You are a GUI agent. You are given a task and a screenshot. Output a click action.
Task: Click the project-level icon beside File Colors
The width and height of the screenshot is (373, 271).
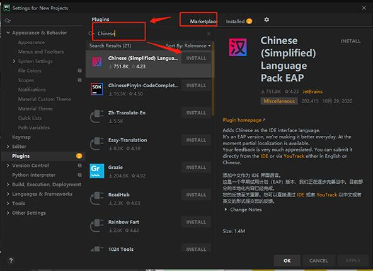point(79,71)
